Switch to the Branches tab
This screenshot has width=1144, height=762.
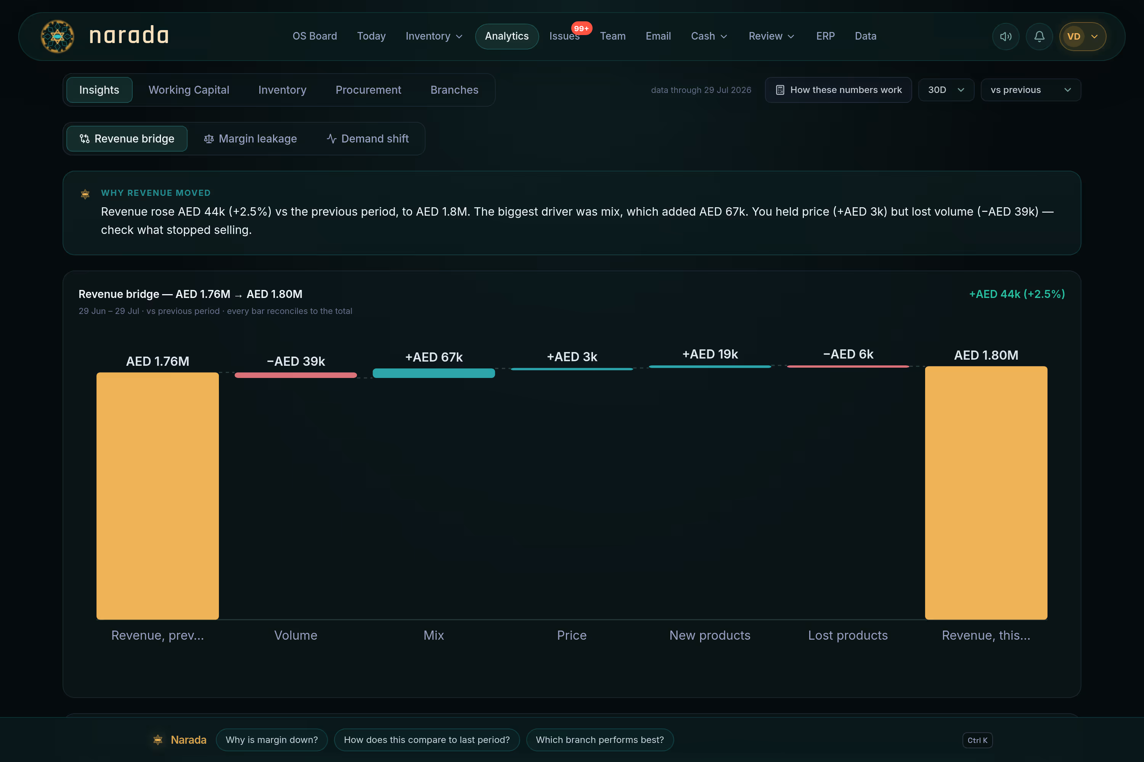(x=454, y=90)
